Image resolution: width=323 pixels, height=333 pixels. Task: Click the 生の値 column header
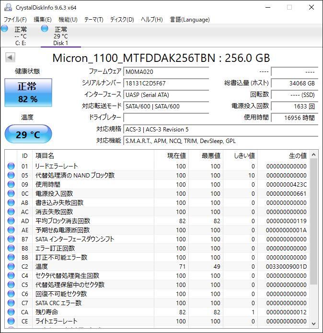click(x=297, y=156)
